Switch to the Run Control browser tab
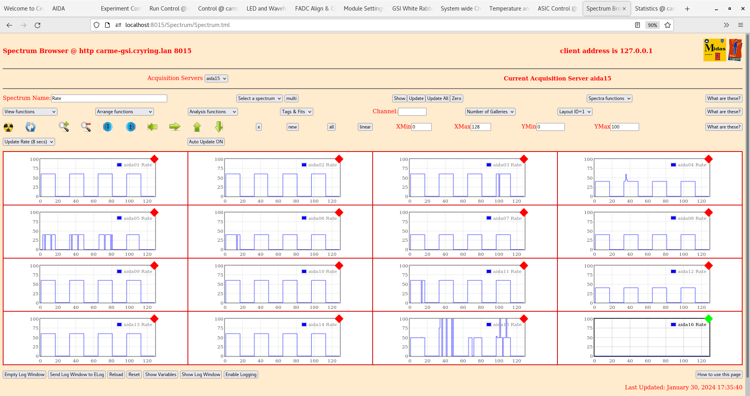Screen dimensions: 750x396 coord(168,9)
